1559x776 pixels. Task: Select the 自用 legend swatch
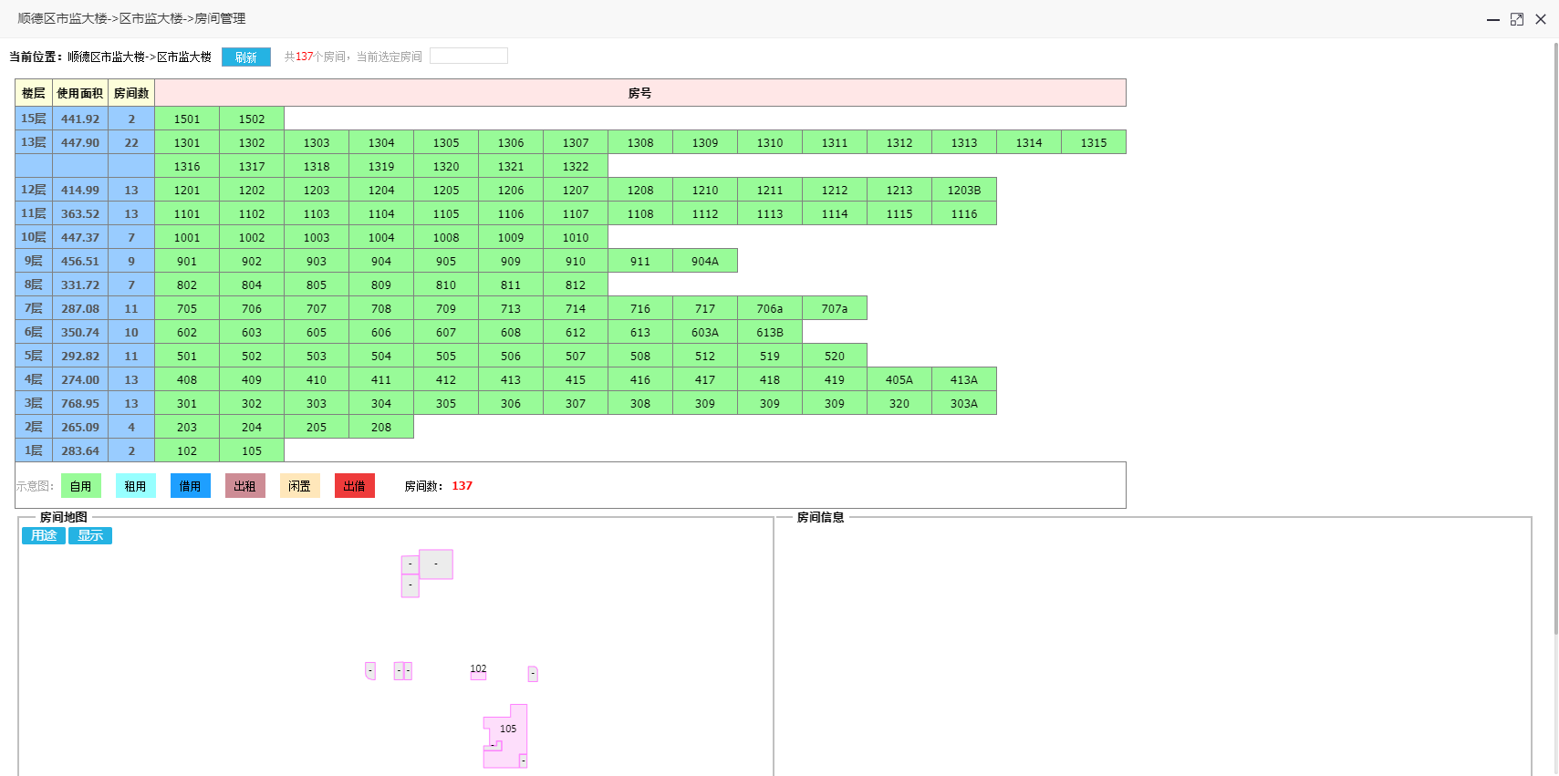[81, 486]
